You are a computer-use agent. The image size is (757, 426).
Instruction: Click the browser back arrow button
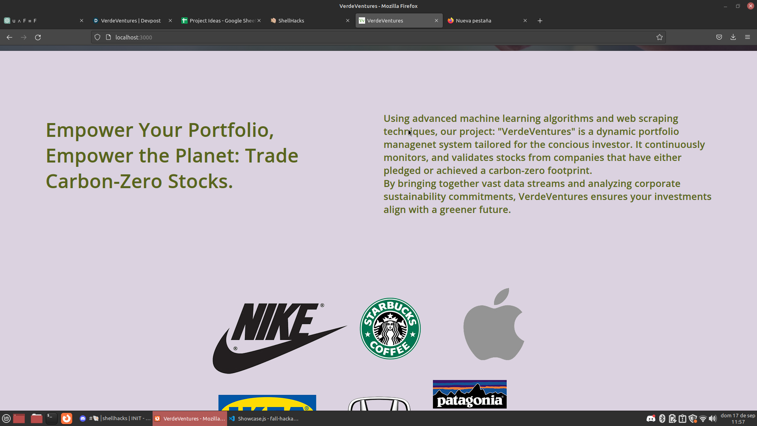tap(9, 37)
